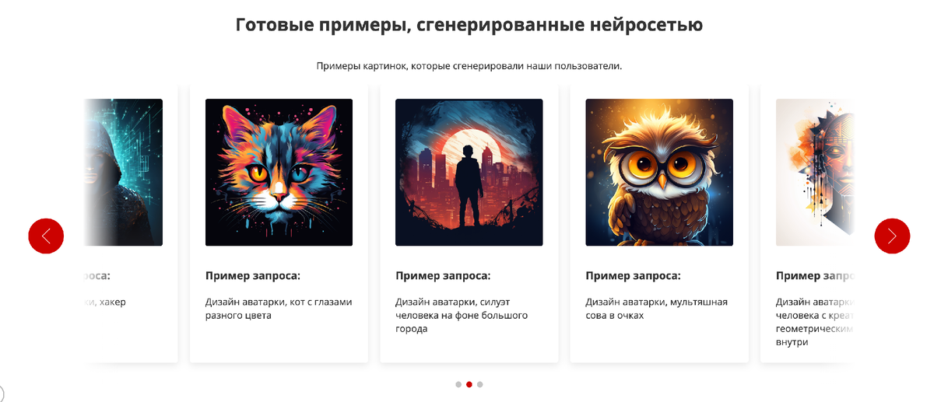Select the active red middle pagination dot
The image size is (934, 402).
pos(469,384)
